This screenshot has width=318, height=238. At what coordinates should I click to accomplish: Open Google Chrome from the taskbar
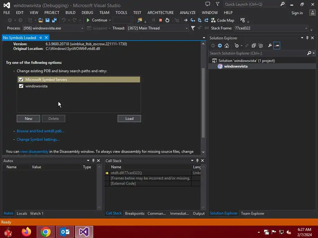pos(46,232)
